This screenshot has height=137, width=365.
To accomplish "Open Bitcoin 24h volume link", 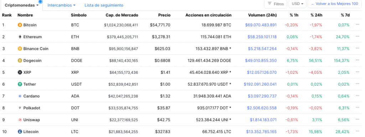I will click(261, 25).
